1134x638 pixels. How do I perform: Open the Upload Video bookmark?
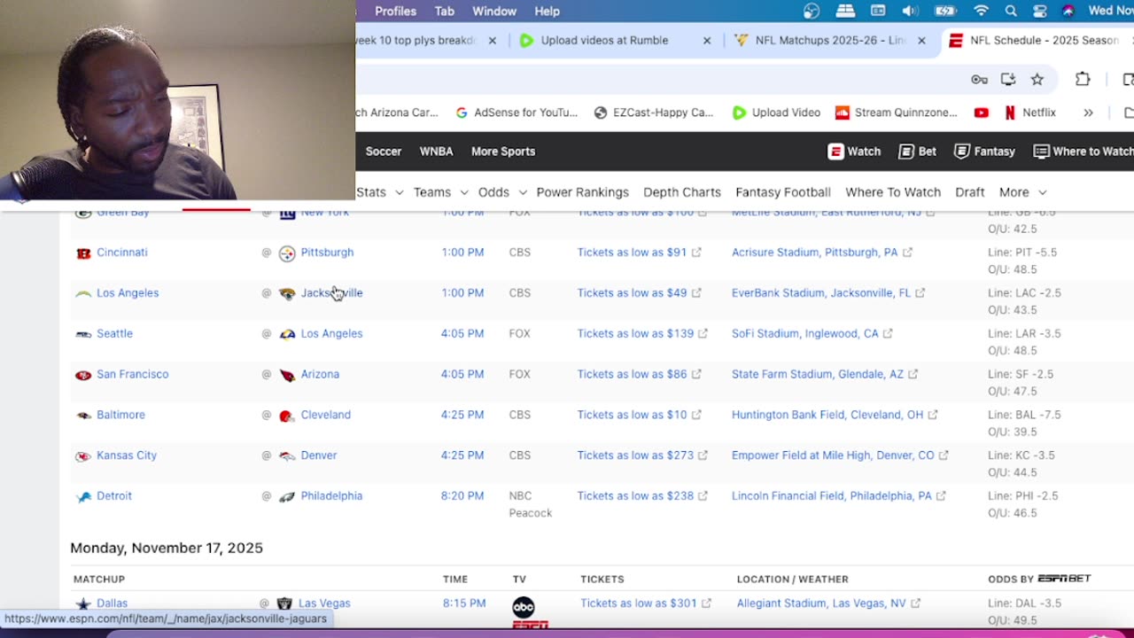coord(776,113)
